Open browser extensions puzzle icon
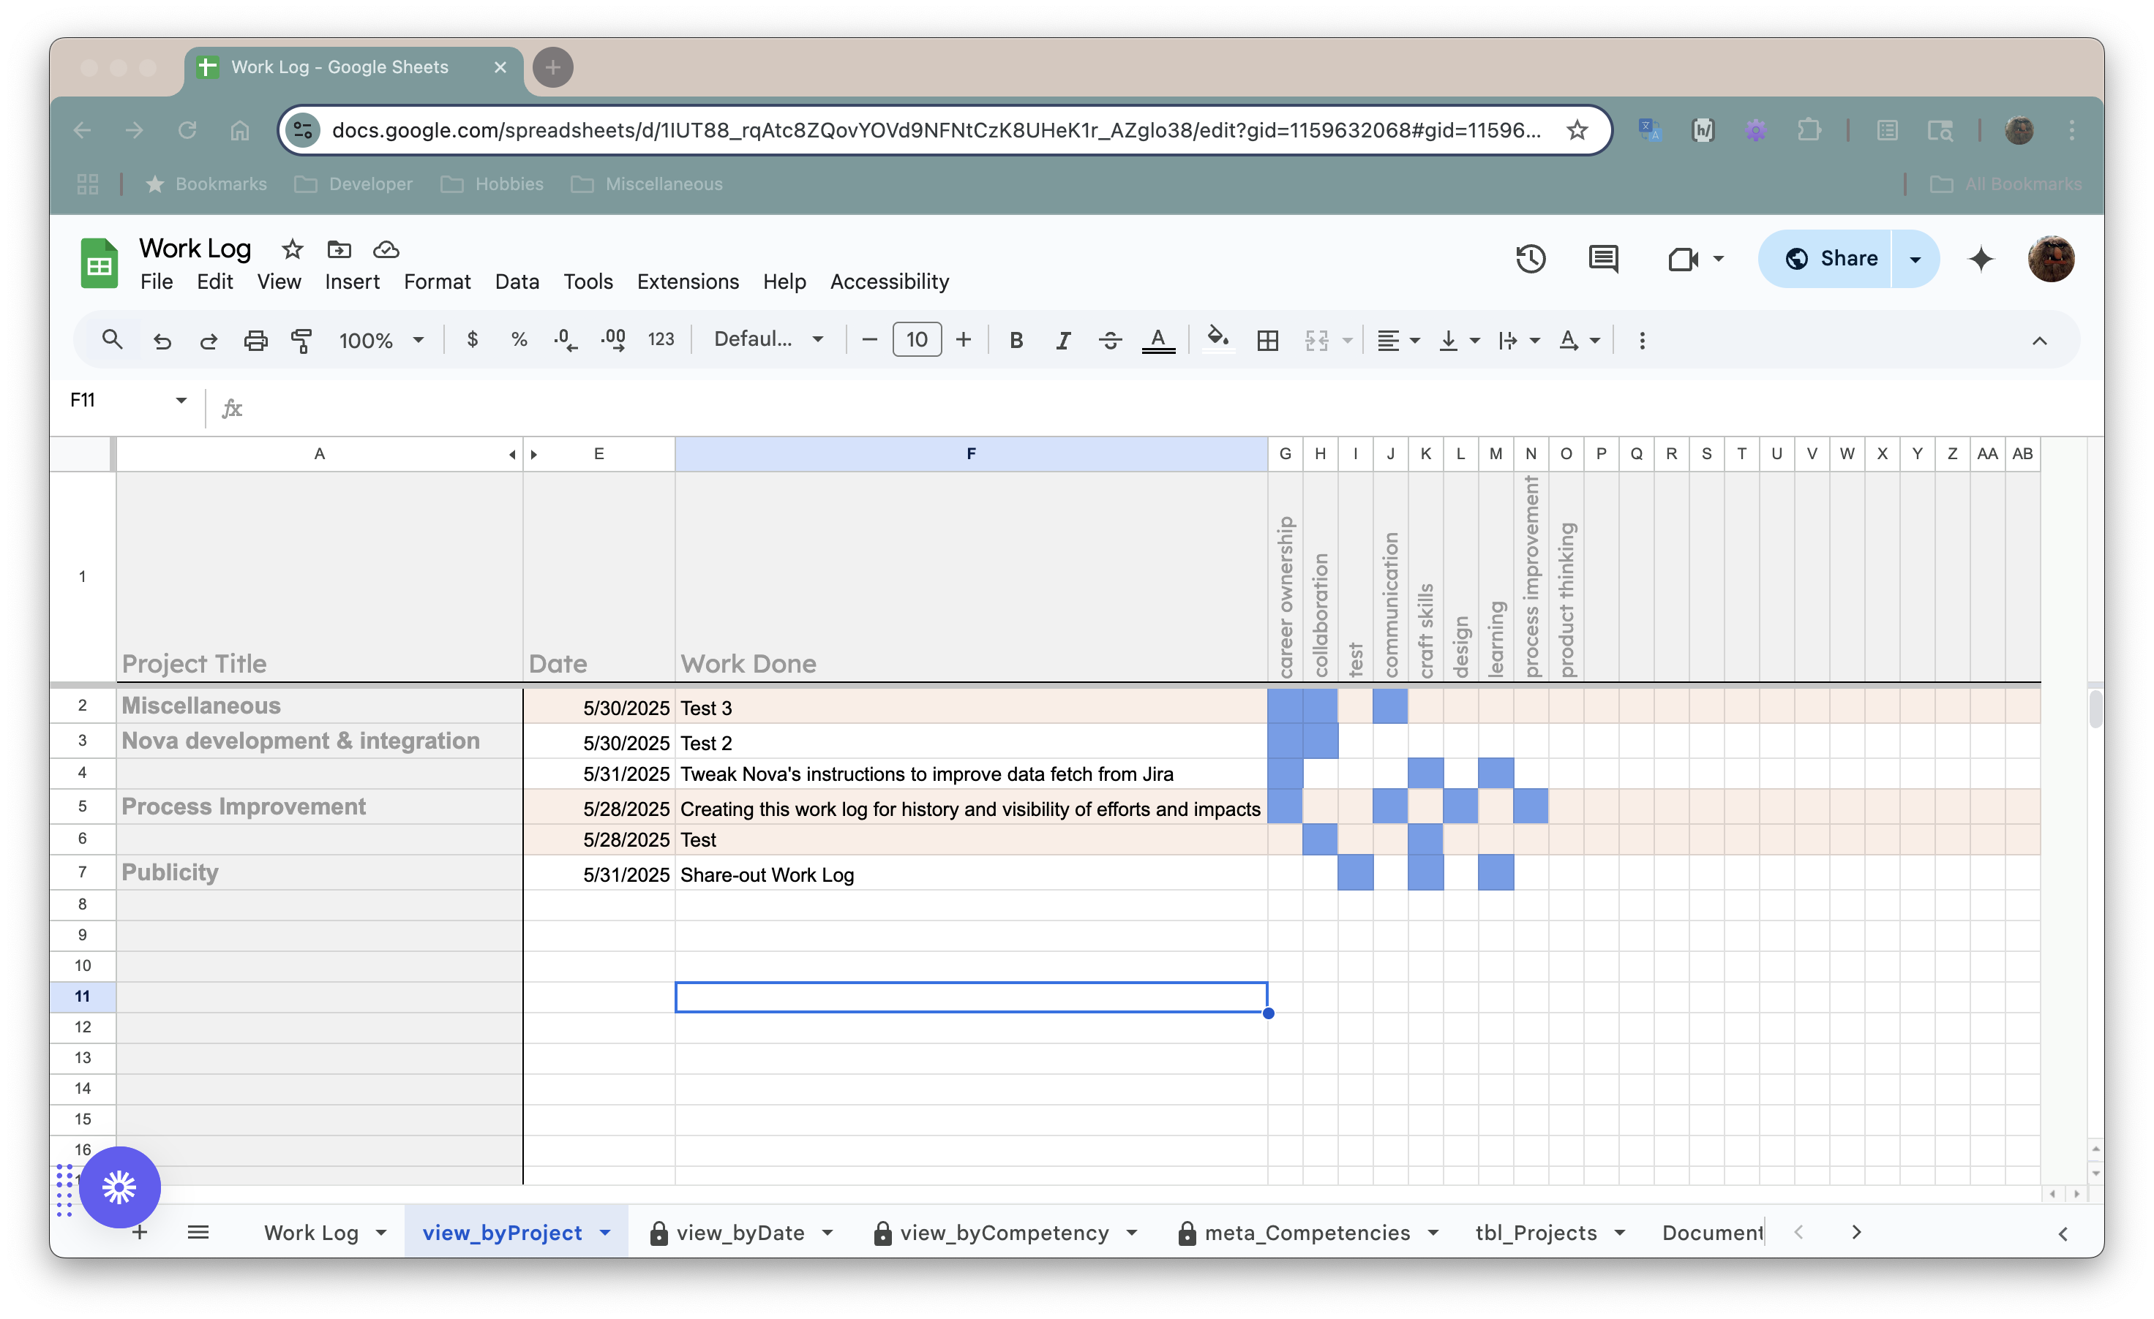Screen dimensions: 2154x1319 [x=1809, y=130]
